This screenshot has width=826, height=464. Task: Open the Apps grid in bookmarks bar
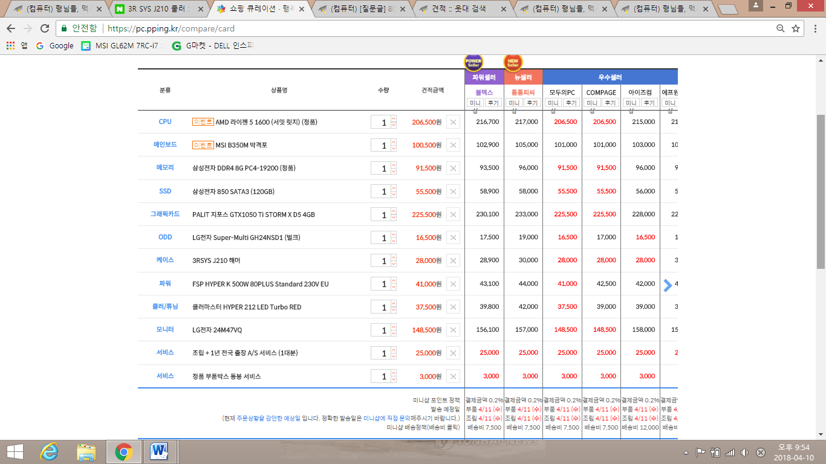click(x=10, y=45)
